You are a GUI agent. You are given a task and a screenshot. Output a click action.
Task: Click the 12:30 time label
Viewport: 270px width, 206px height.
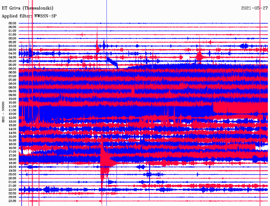coord(12,118)
